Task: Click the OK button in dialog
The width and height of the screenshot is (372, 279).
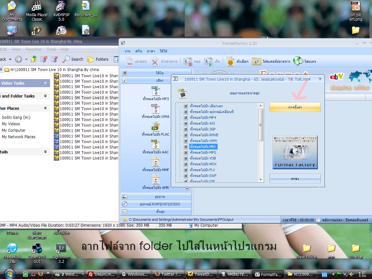Action: pyautogui.click(x=295, y=178)
